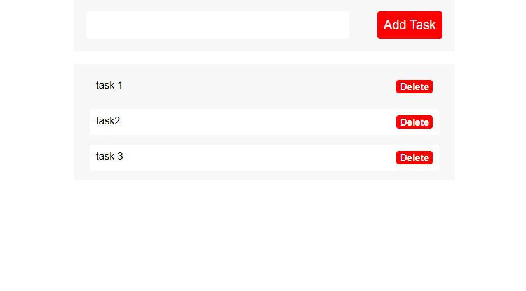Viewport: 526px width, 291px height.
Task: Select the "task 3" label text
Action: pyautogui.click(x=109, y=157)
